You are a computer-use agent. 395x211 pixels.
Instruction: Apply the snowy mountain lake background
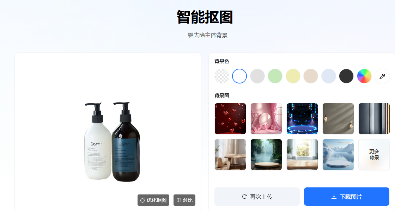(338, 155)
